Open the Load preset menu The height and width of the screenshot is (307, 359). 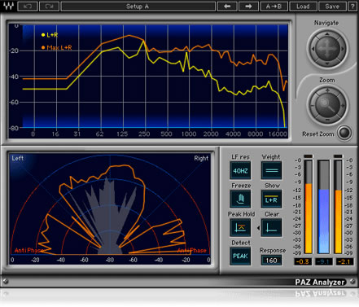[x=303, y=7]
